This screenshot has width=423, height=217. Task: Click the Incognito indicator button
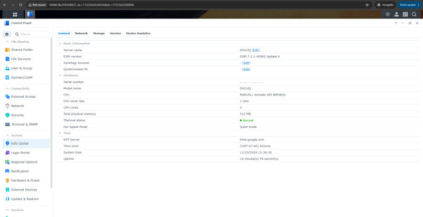click(385, 5)
